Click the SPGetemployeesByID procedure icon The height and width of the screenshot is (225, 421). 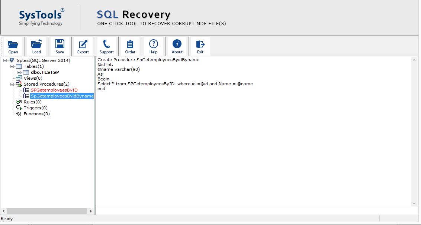click(26, 90)
